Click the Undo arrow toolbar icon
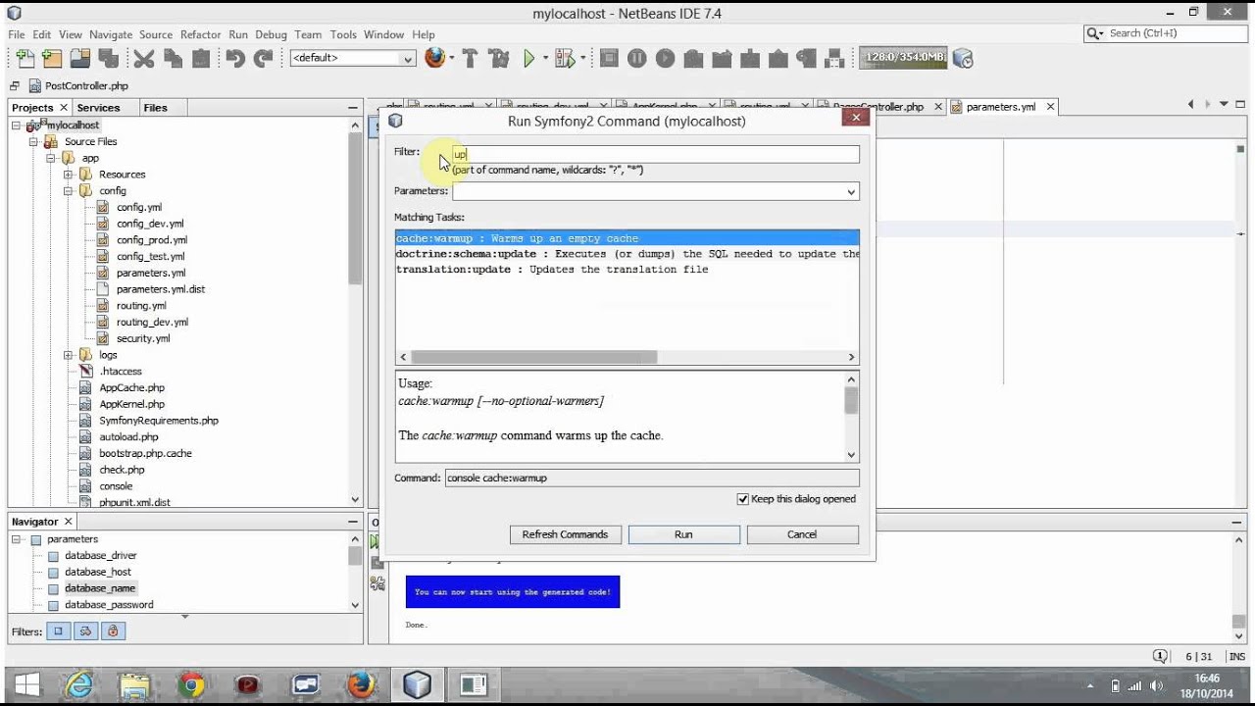1255x706 pixels. (235, 59)
